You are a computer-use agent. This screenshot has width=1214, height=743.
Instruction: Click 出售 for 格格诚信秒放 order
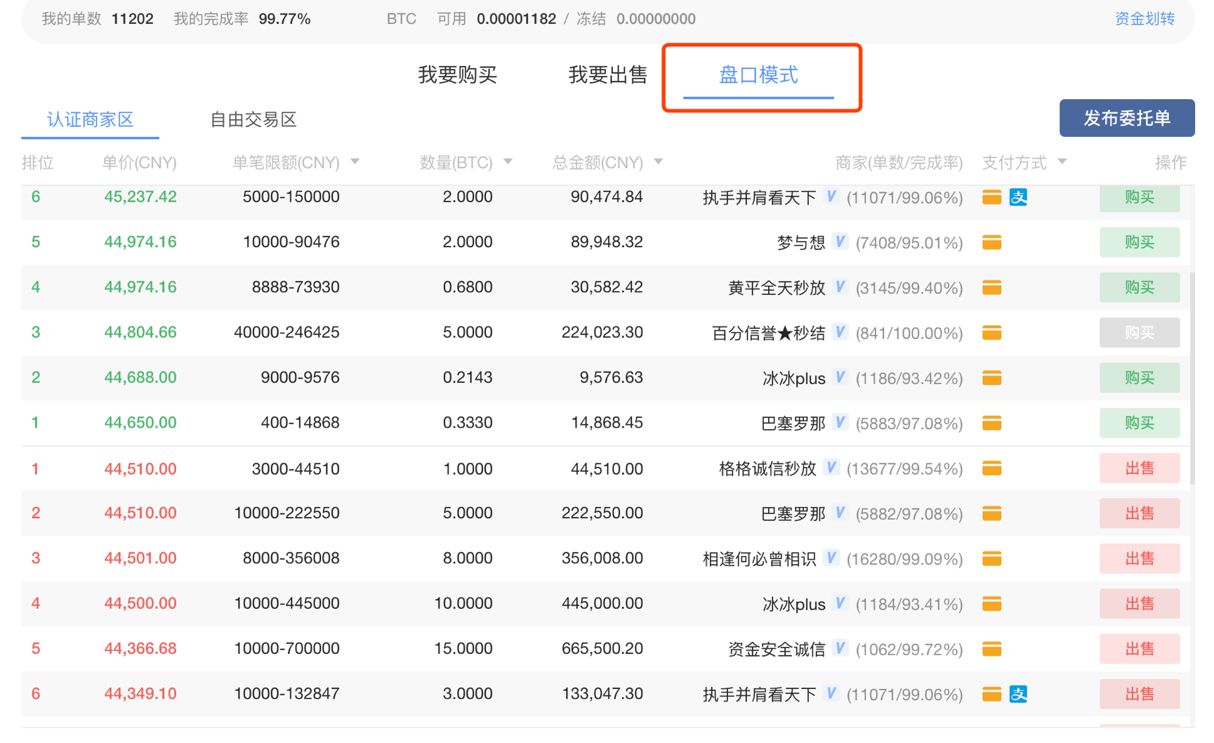pyautogui.click(x=1140, y=468)
